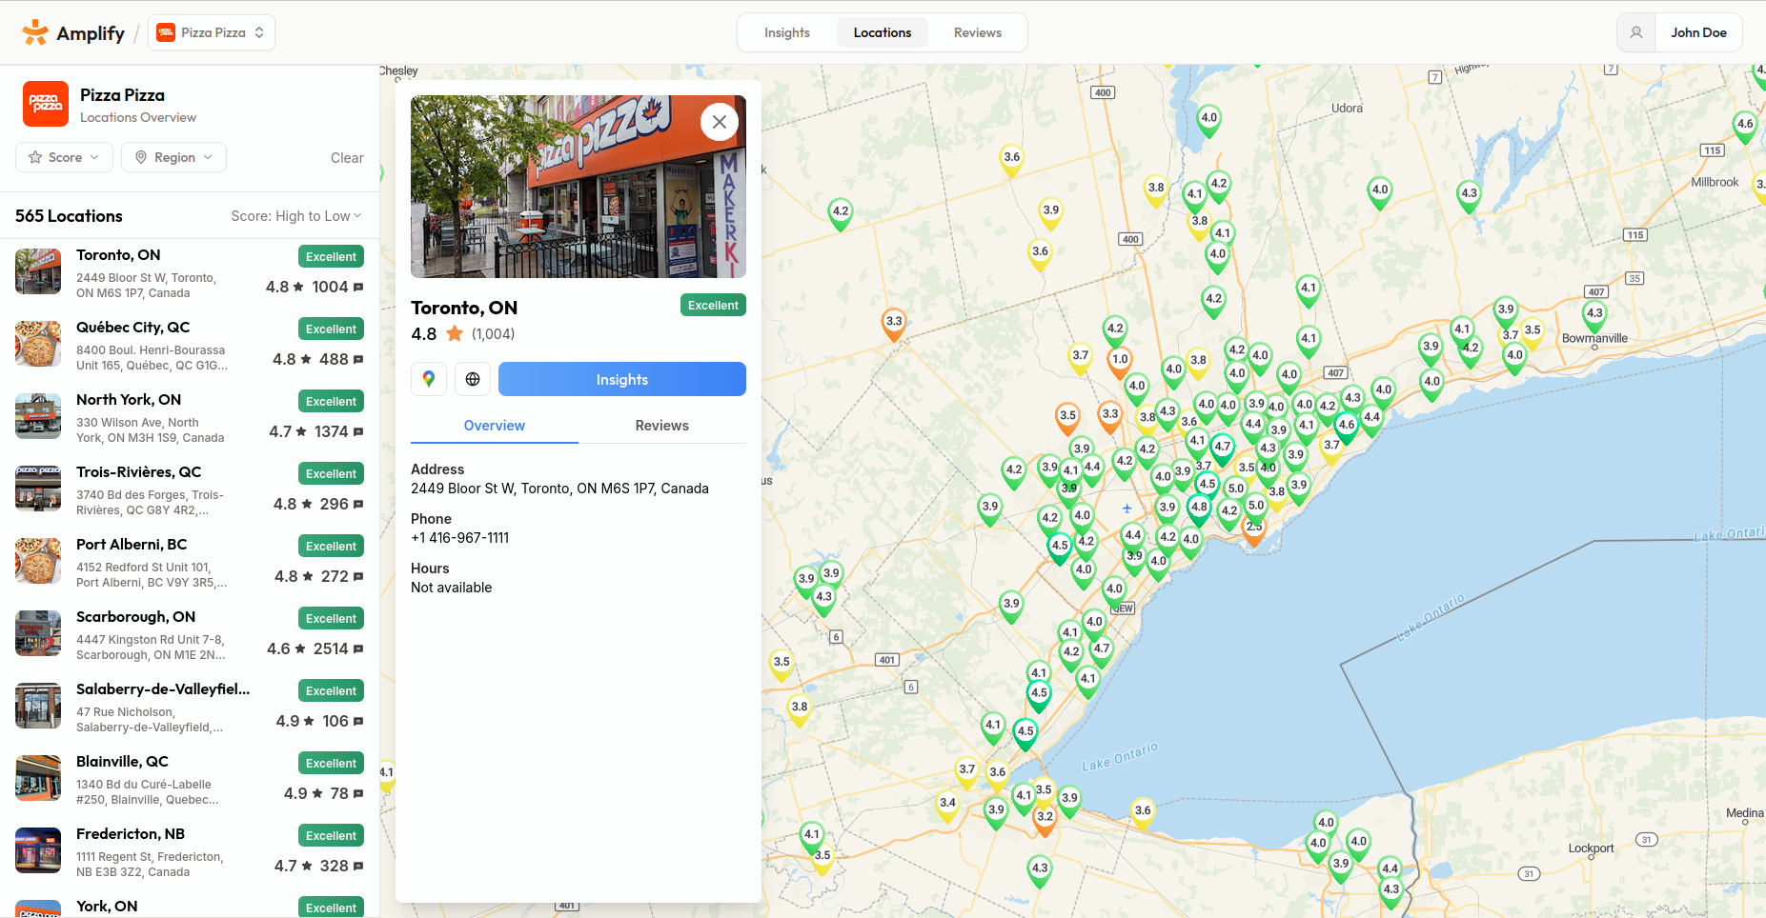Click the phone number +1 416-967-1111
The height and width of the screenshot is (918, 1766).
(x=459, y=538)
